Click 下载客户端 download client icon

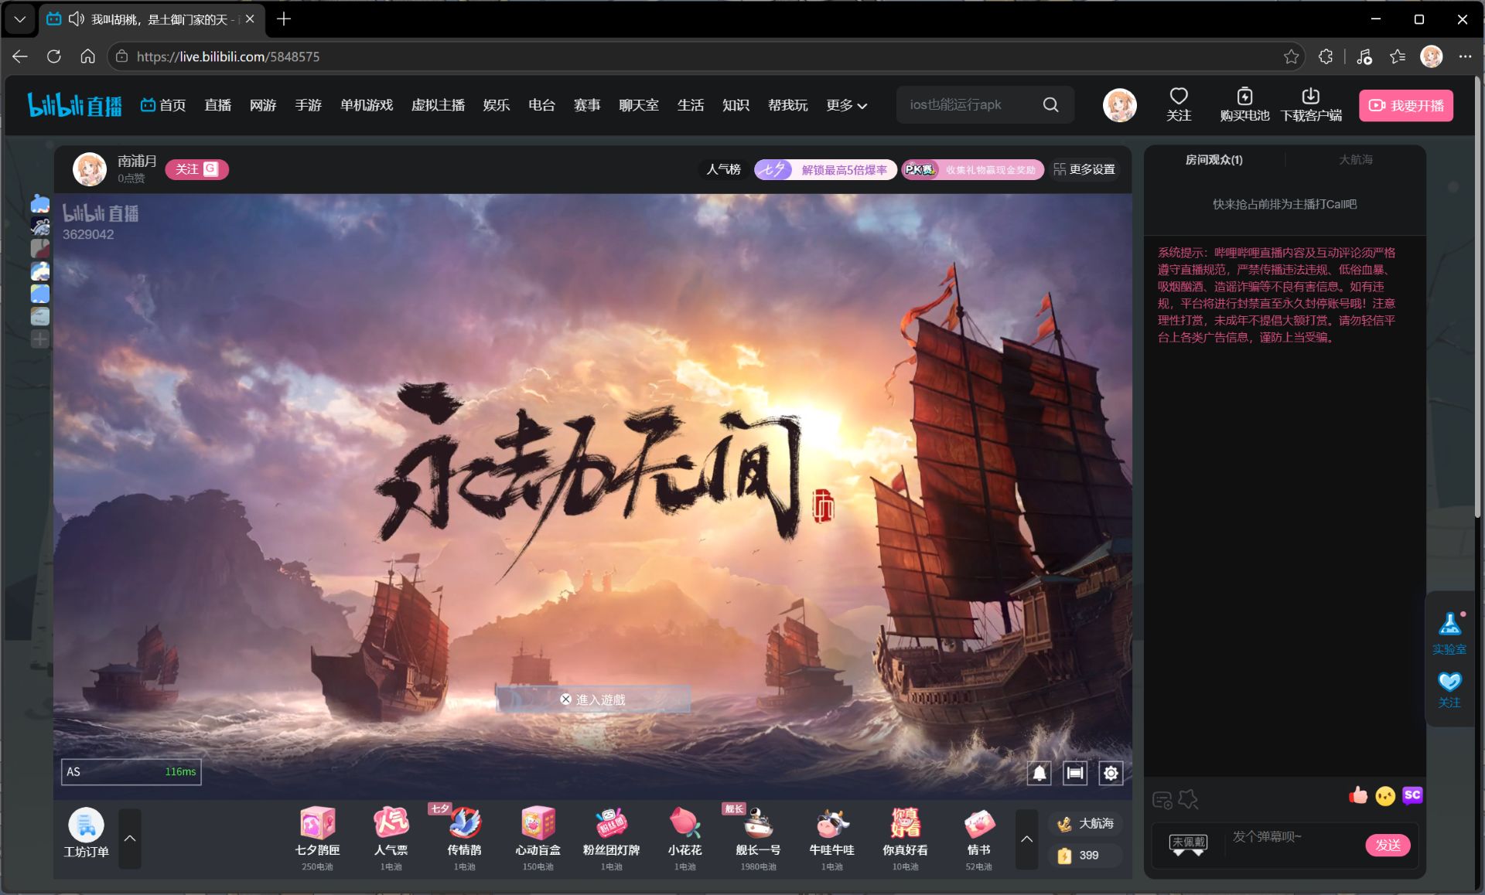[1311, 104]
